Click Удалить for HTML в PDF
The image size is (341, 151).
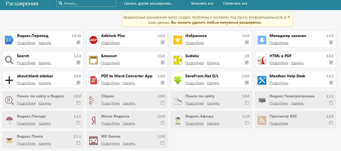[x=297, y=63]
